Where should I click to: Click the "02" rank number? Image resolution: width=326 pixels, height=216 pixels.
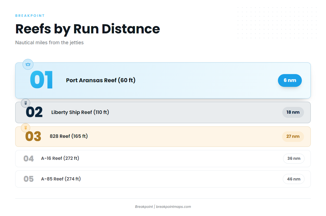coord(34,112)
